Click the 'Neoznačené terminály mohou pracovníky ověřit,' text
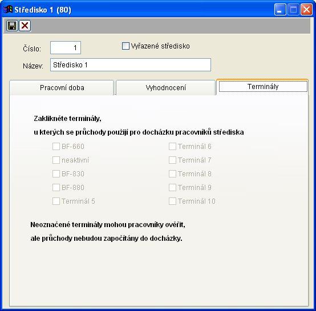 tap(108, 224)
